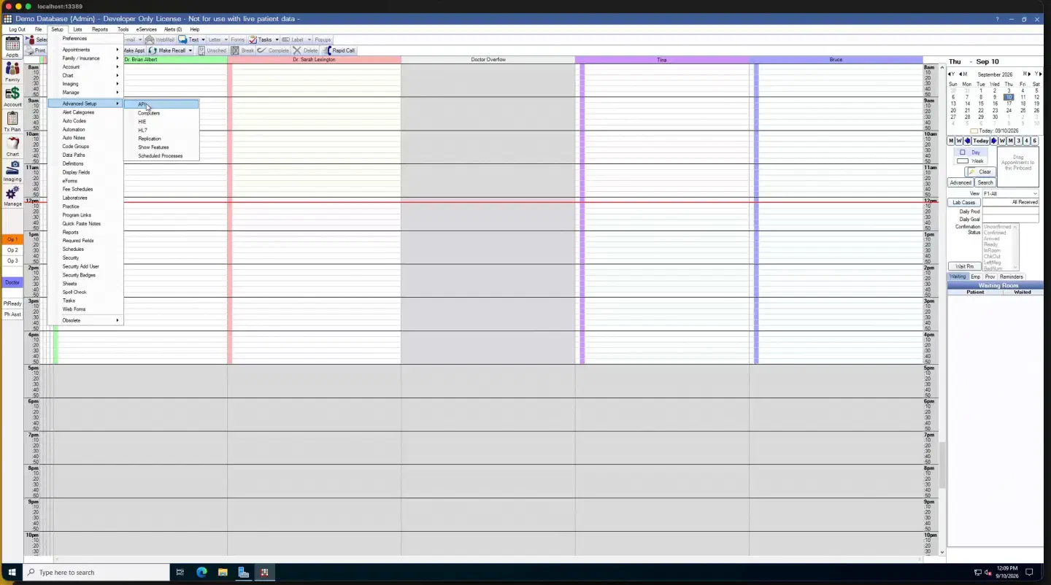Click the Search button
Screen dimensions: 1051x585
pos(985,182)
